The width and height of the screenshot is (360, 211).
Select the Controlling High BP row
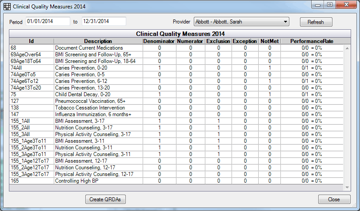[x=89, y=181]
